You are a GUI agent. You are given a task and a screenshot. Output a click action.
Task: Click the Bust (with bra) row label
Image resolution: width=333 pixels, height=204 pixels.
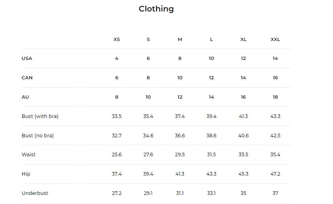click(x=40, y=116)
